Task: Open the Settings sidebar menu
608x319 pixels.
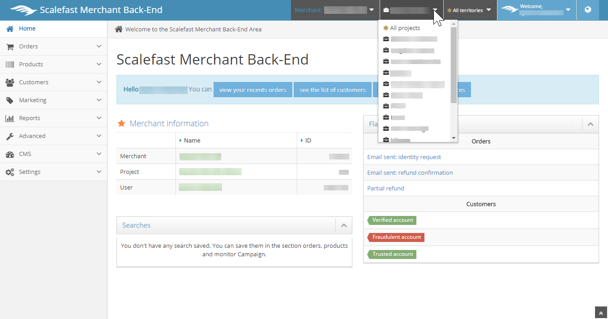Action: pyautogui.click(x=30, y=172)
